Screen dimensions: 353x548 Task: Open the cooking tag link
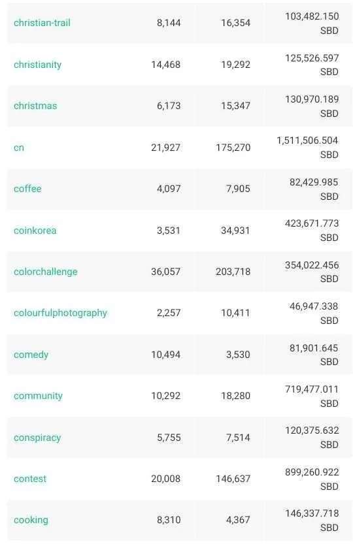(31, 520)
